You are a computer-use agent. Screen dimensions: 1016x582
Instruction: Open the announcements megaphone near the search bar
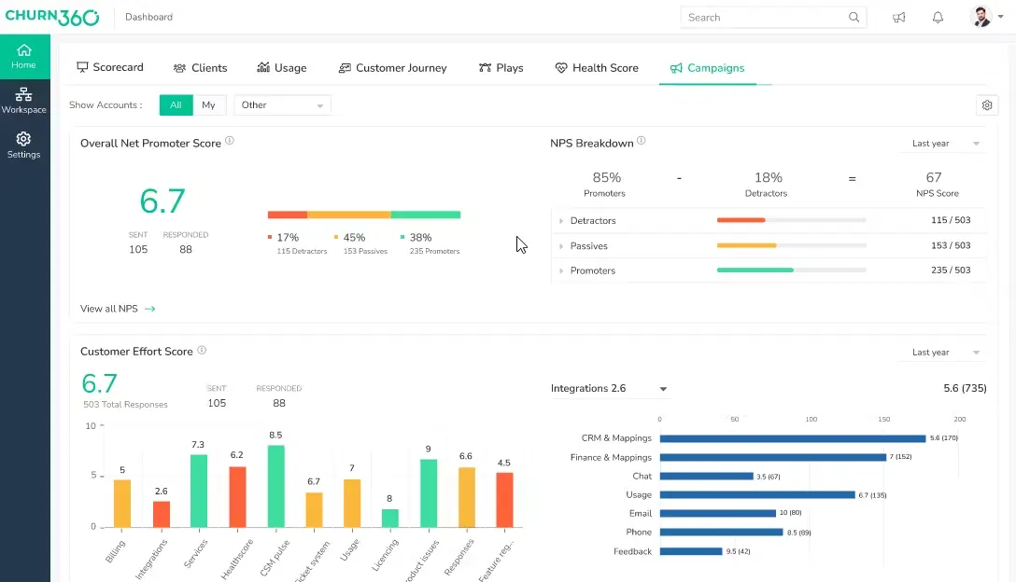898,17
